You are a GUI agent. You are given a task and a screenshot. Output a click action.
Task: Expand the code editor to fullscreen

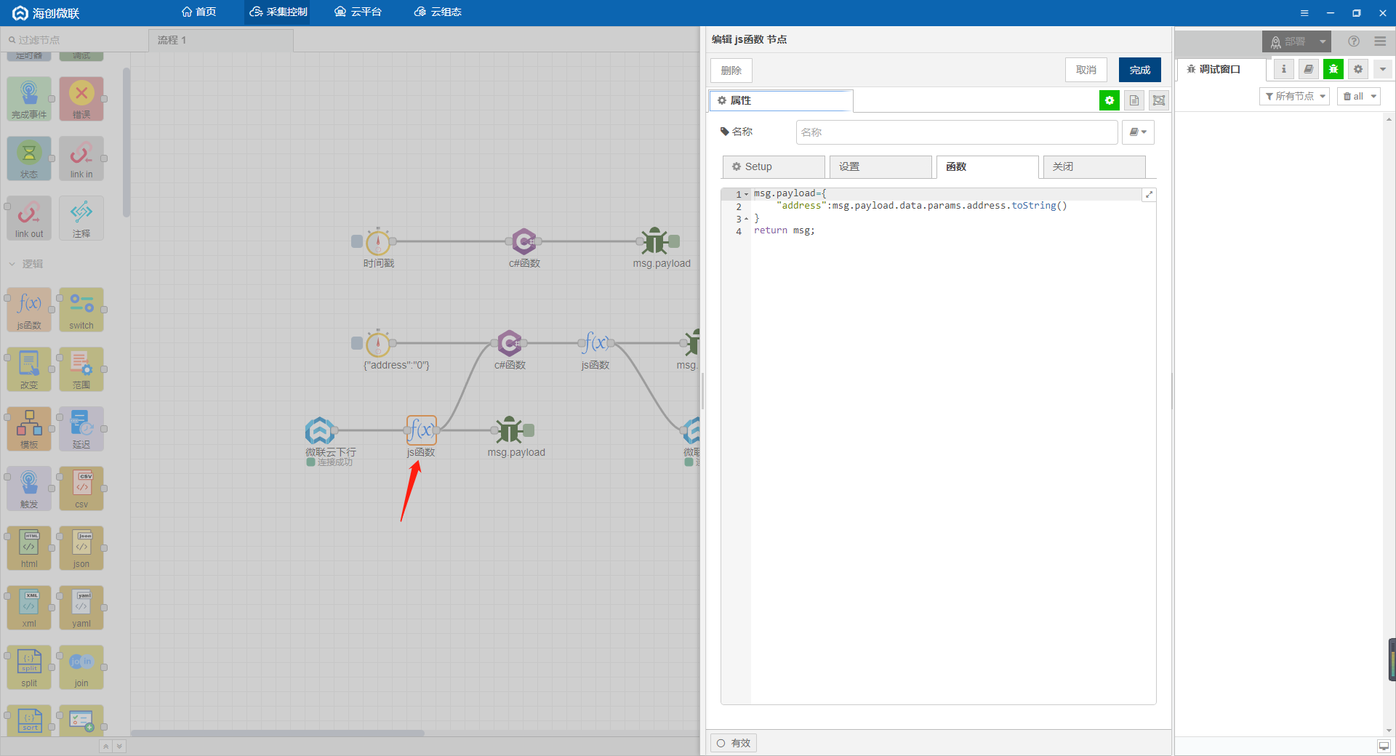tap(1149, 194)
